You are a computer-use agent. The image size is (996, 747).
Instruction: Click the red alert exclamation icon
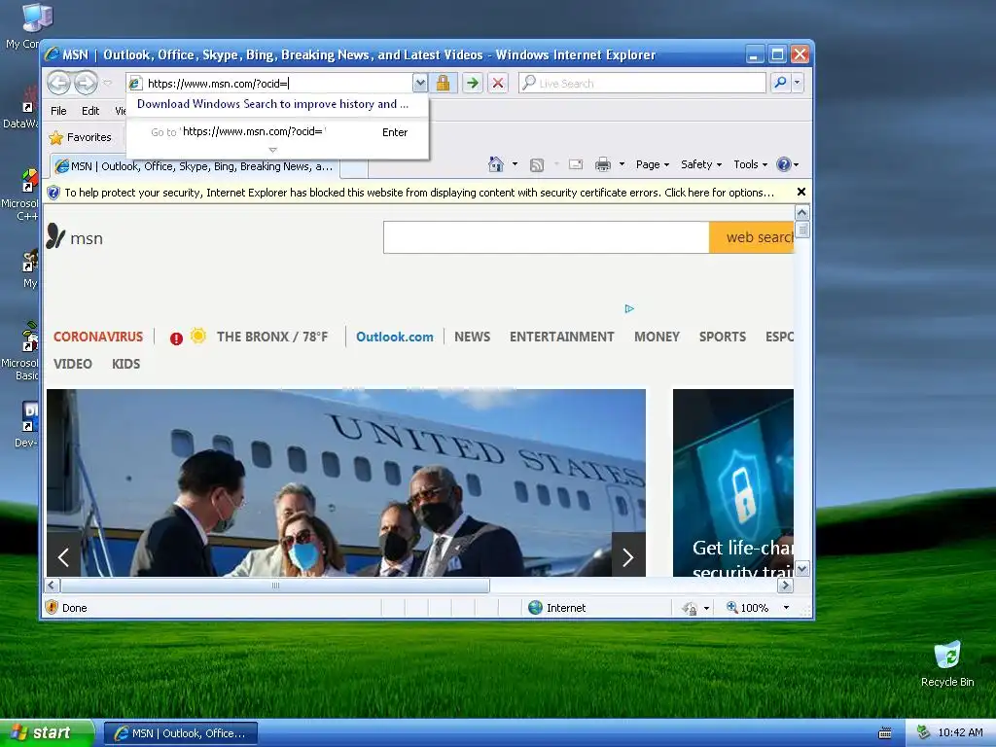pyautogui.click(x=176, y=338)
